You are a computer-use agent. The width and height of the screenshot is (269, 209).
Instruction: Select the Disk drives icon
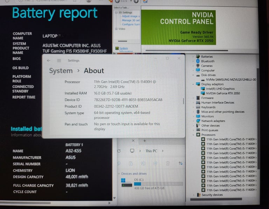click(198, 75)
